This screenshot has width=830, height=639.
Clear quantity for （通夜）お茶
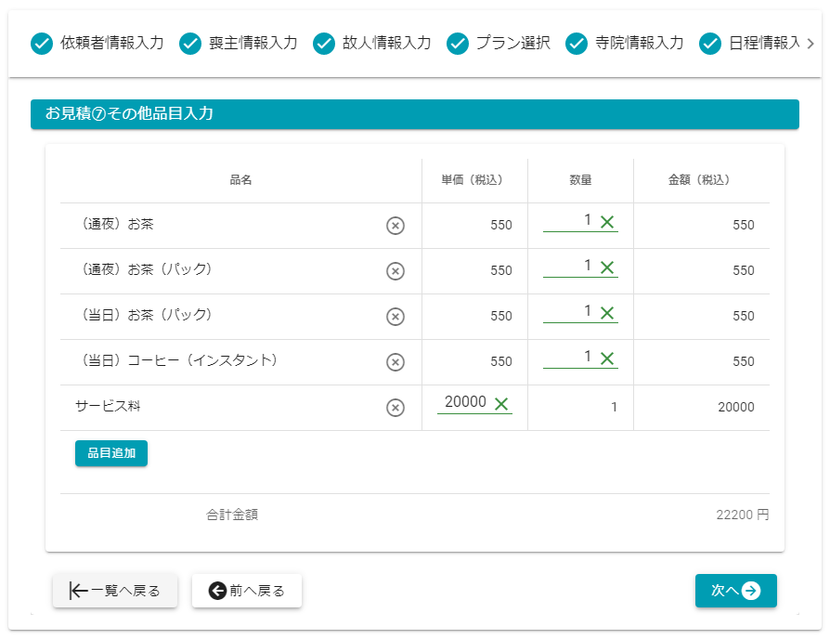tap(607, 222)
